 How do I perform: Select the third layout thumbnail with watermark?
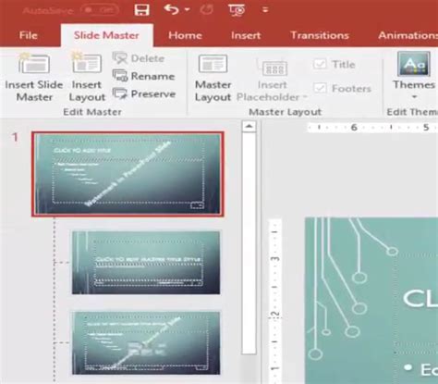[x=146, y=343]
